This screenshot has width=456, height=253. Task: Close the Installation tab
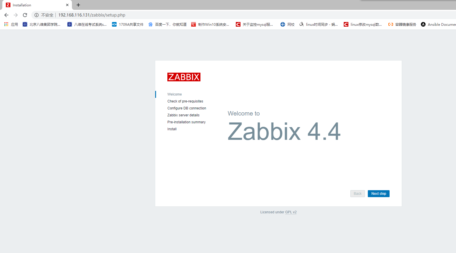coord(67,5)
